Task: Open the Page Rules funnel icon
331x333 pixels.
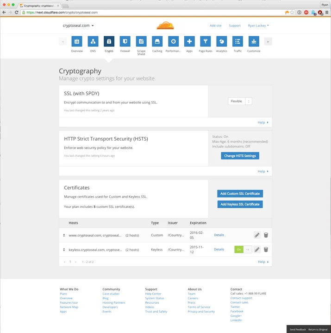Action: pyautogui.click(x=206, y=41)
